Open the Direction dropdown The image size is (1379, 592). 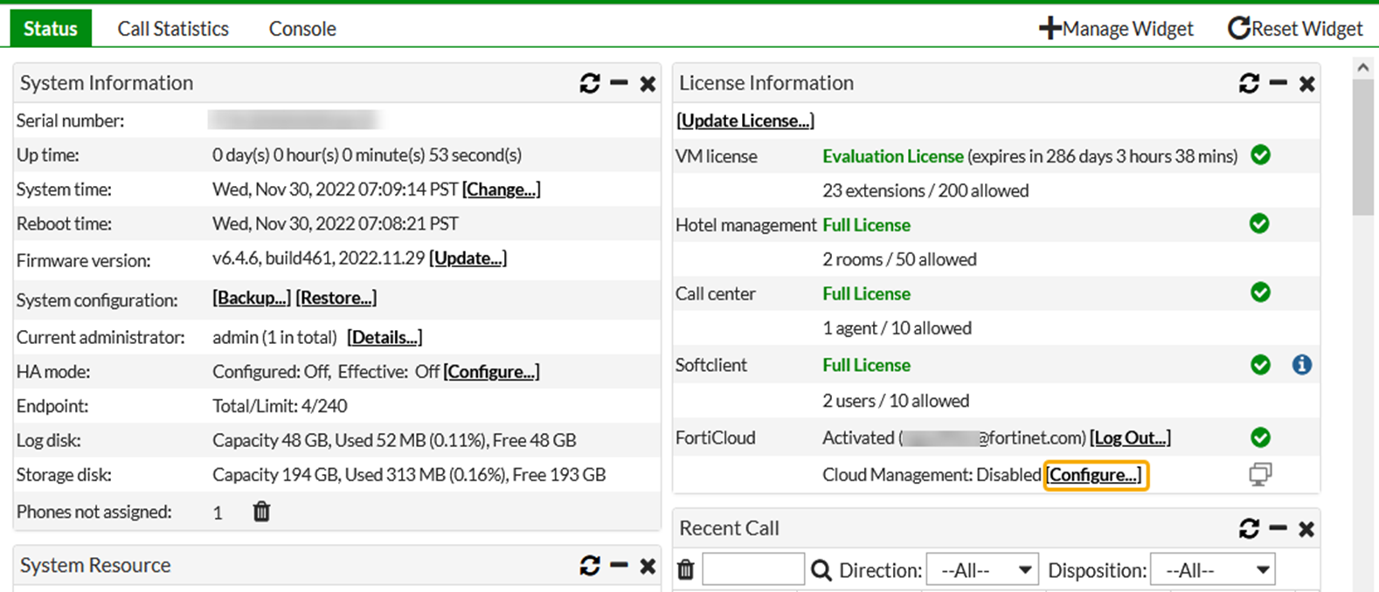(982, 570)
